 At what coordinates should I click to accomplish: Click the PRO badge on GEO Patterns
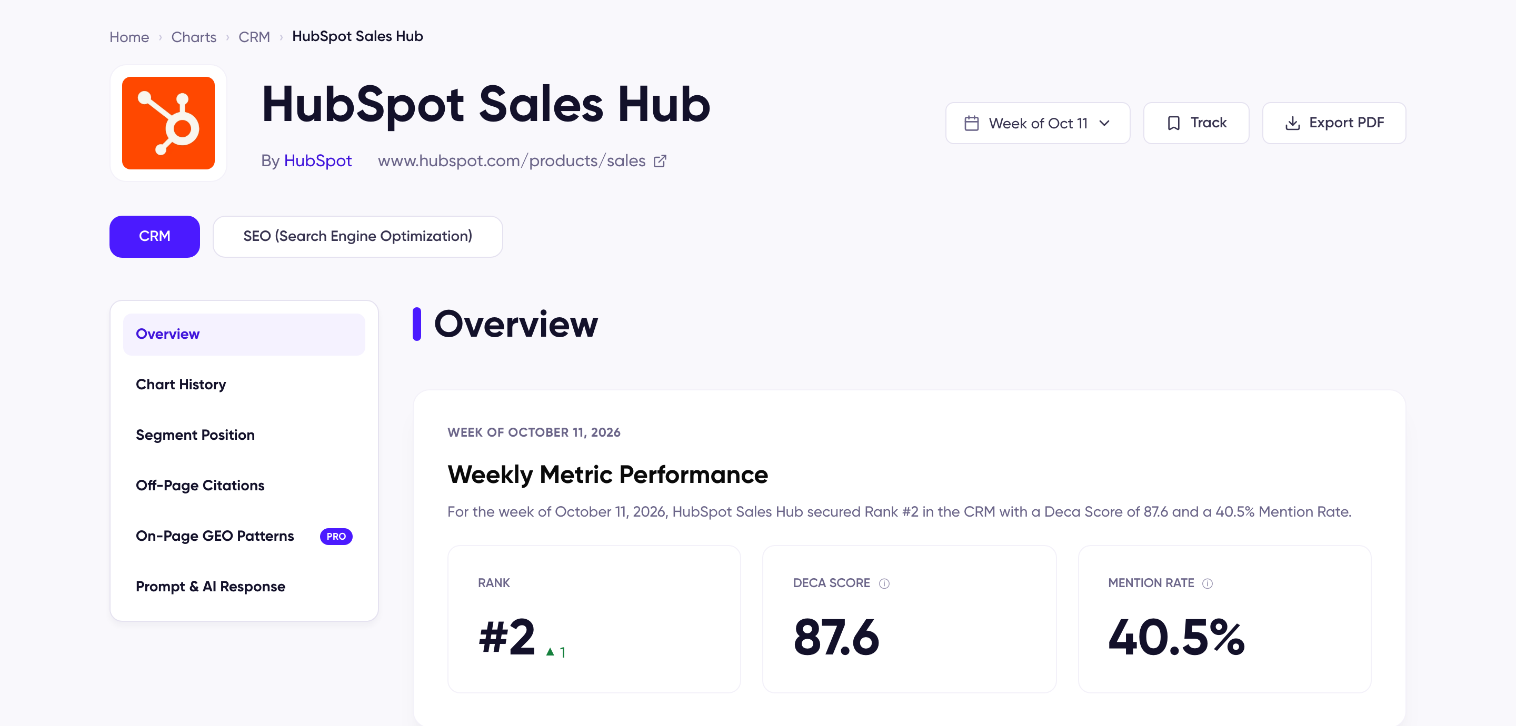pos(336,536)
